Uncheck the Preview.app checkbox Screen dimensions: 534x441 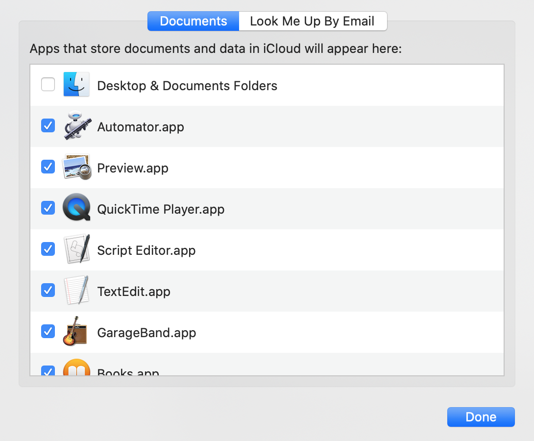(x=48, y=167)
